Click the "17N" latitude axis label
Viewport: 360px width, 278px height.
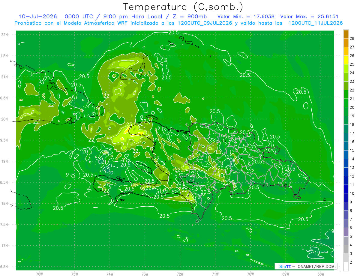[x=4, y=246]
